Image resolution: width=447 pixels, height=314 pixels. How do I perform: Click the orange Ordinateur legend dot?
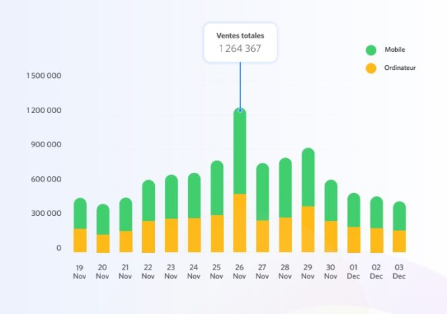[371, 69]
